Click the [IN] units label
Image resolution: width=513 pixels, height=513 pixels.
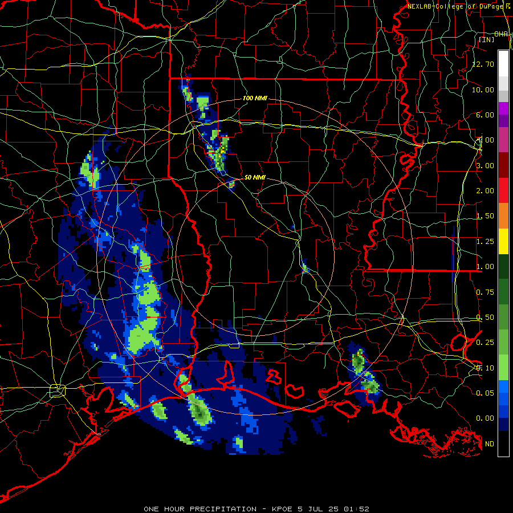(x=487, y=39)
